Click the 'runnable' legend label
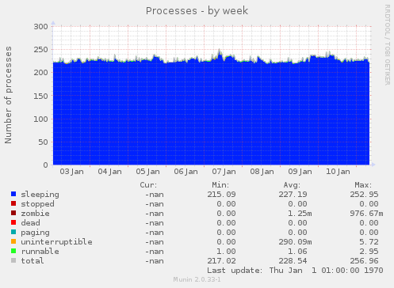Image resolution: width=394 pixels, height=288 pixels. [x=40, y=252]
